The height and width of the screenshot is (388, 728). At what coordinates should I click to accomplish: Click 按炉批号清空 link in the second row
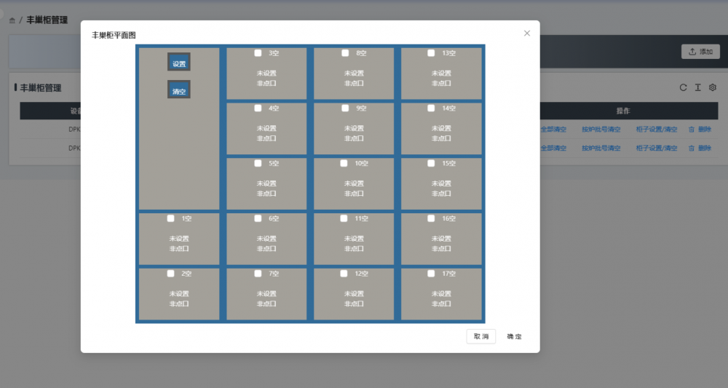tap(601, 148)
